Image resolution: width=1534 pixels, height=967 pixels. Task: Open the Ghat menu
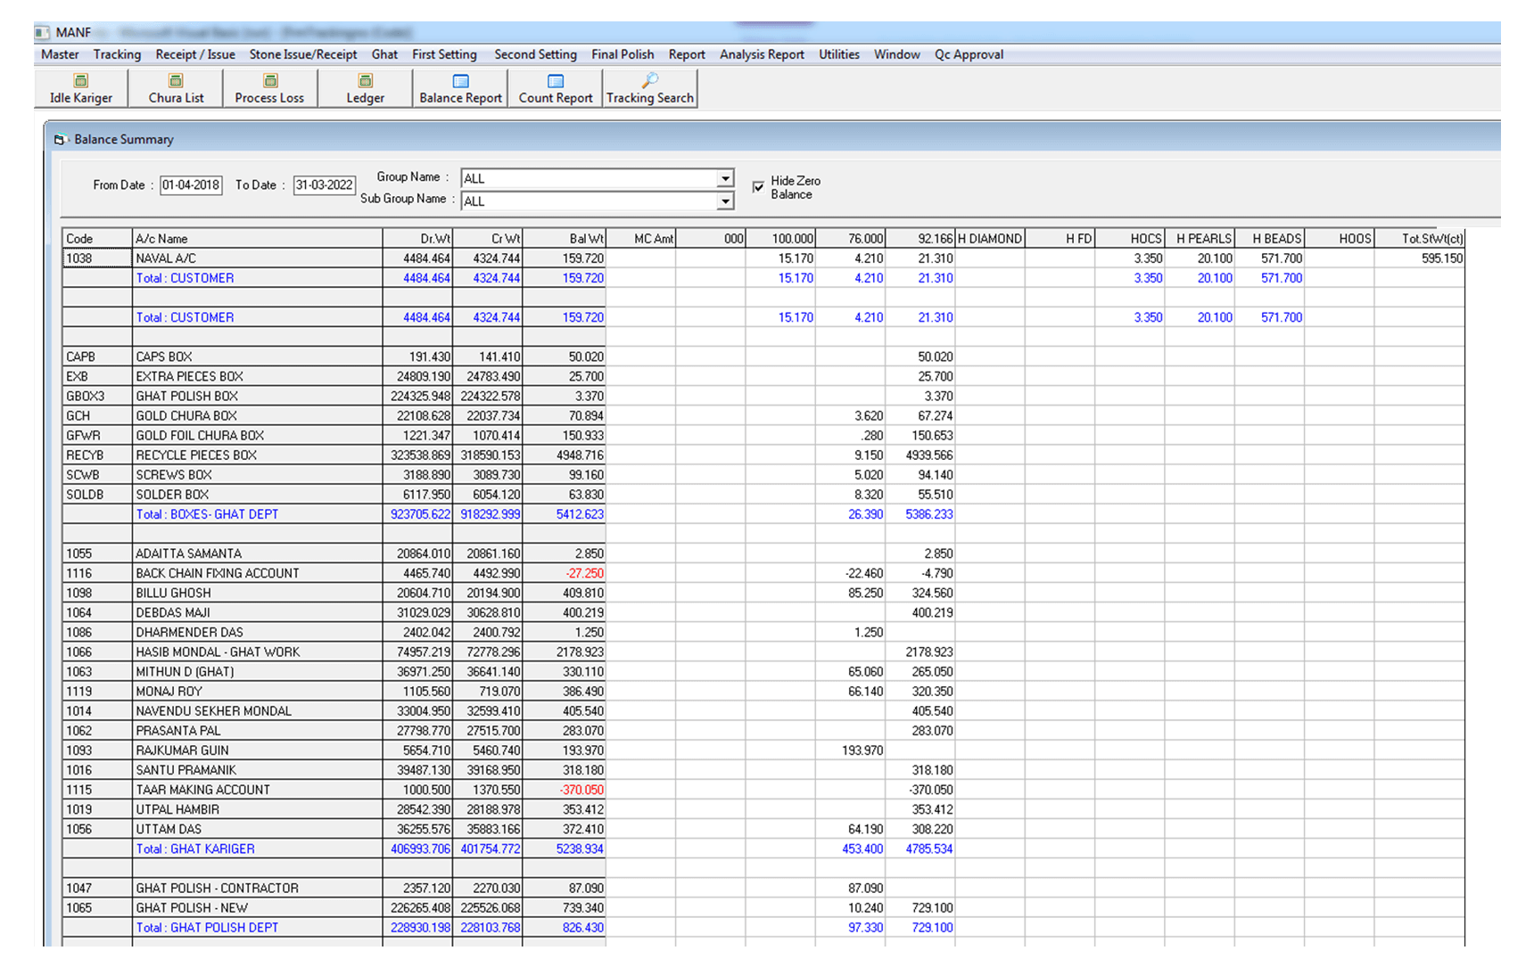click(x=384, y=54)
